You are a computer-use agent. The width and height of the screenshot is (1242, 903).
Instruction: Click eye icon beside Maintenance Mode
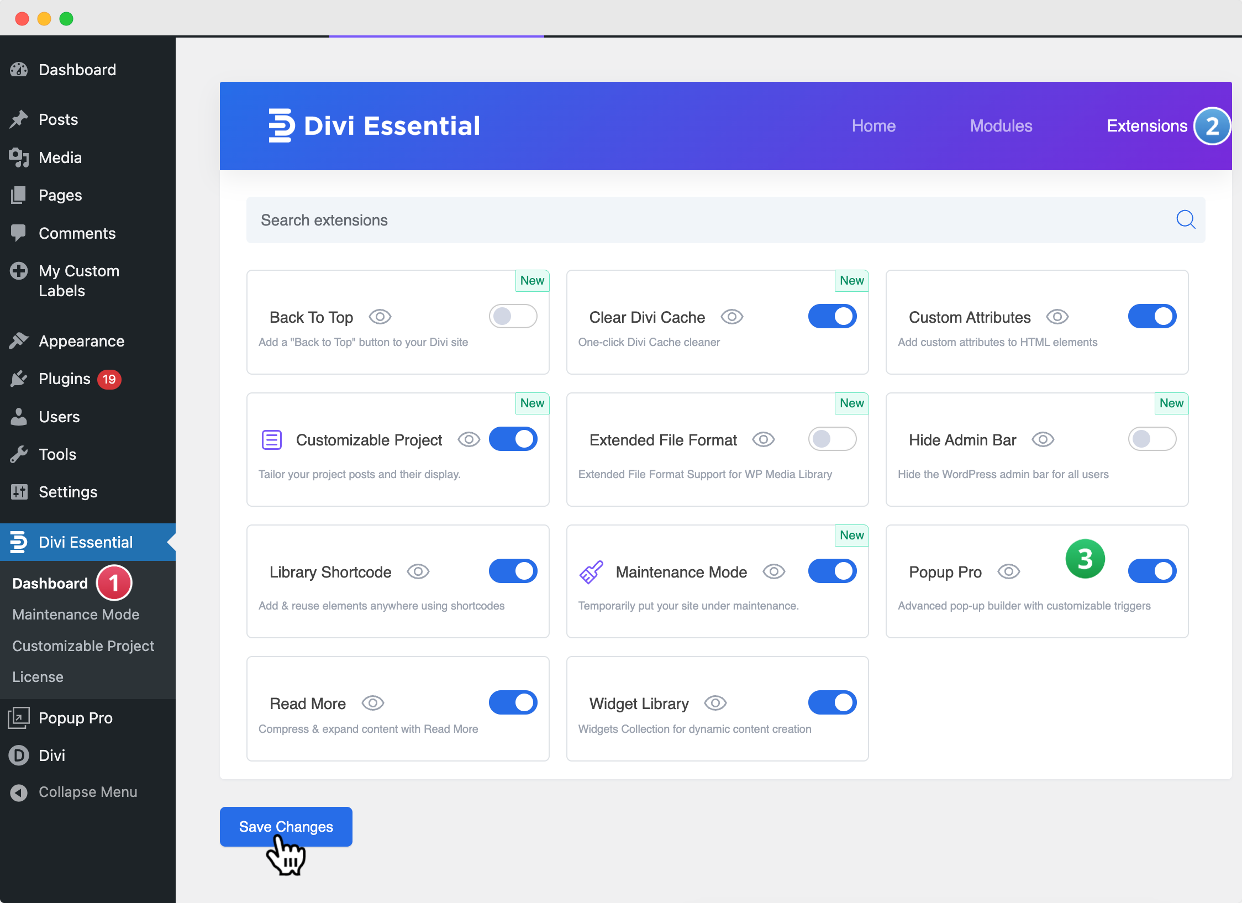(774, 571)
